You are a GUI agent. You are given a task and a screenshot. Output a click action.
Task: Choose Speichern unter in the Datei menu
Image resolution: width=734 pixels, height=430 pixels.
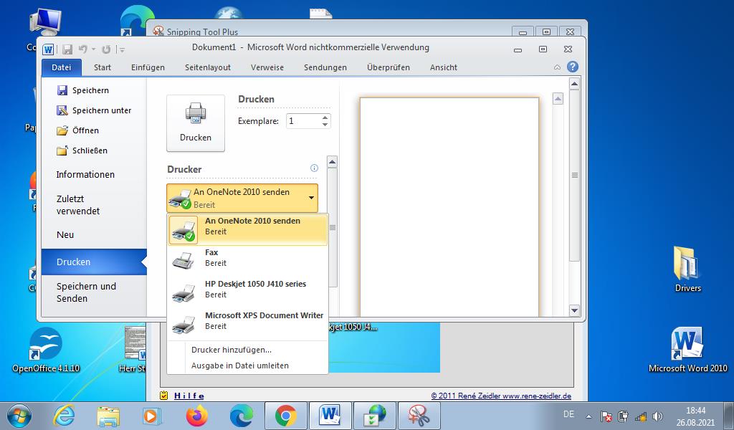[x=94, y=110]
